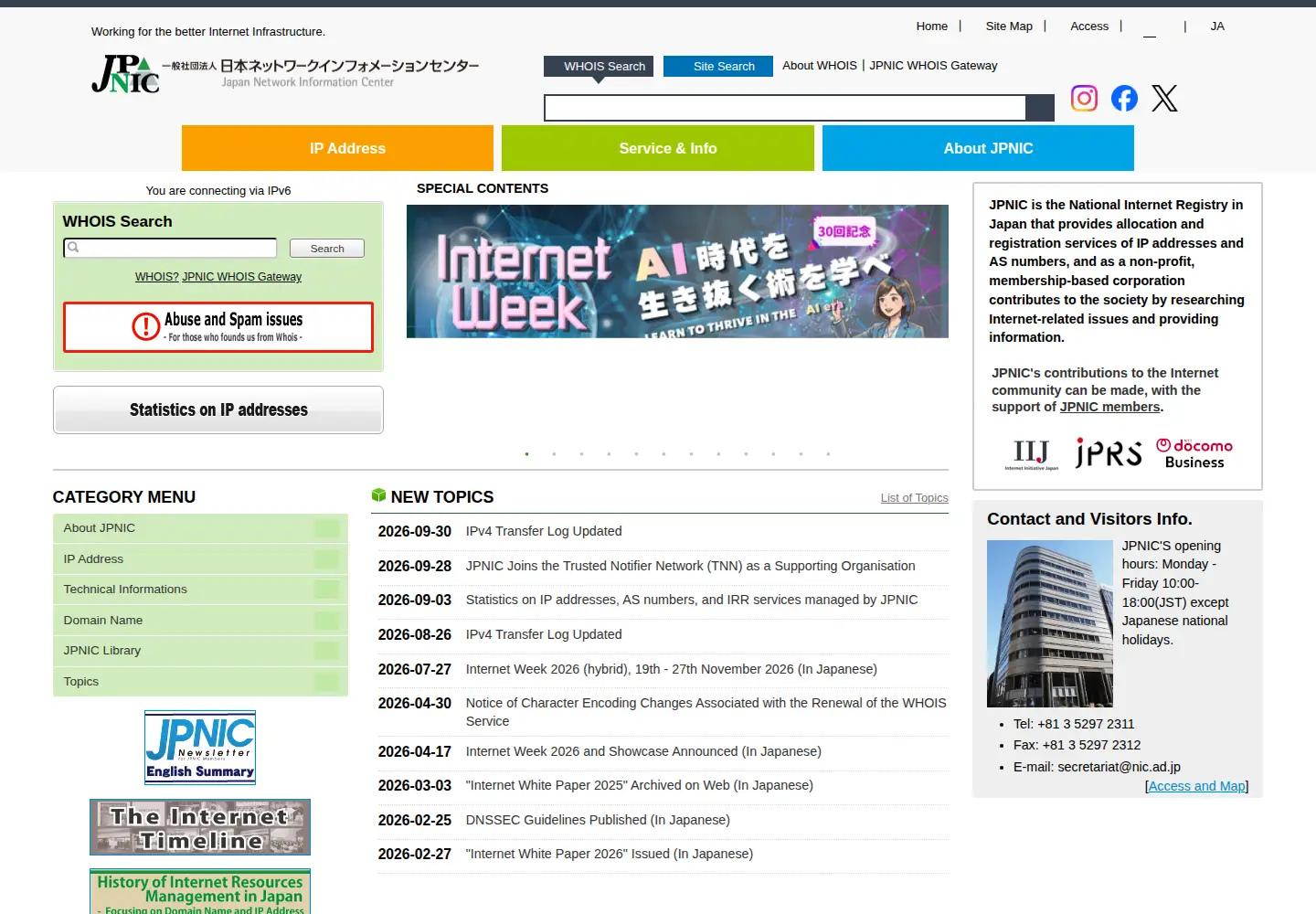The image size is (1316, 914).
Task: Go to Home in the top navigation
Action: [932, 27]
